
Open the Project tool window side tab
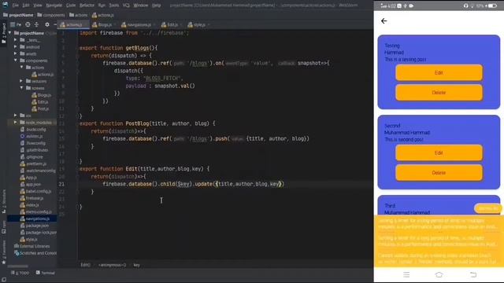click(x=3, y=32)
